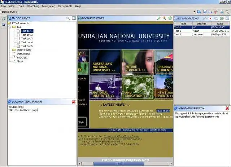Open the Target Server dropdown arrow
The height and width of the screenshot is (167, 231).
tap(194, 12)
